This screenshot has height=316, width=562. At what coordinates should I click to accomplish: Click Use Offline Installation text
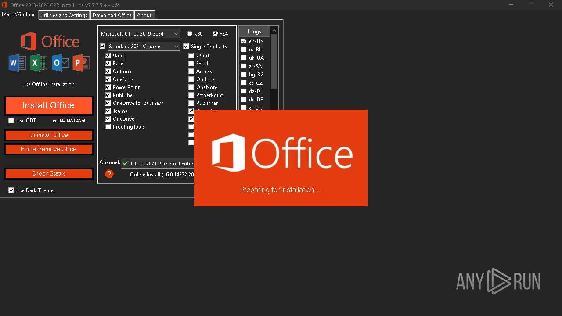coord(48,84)
